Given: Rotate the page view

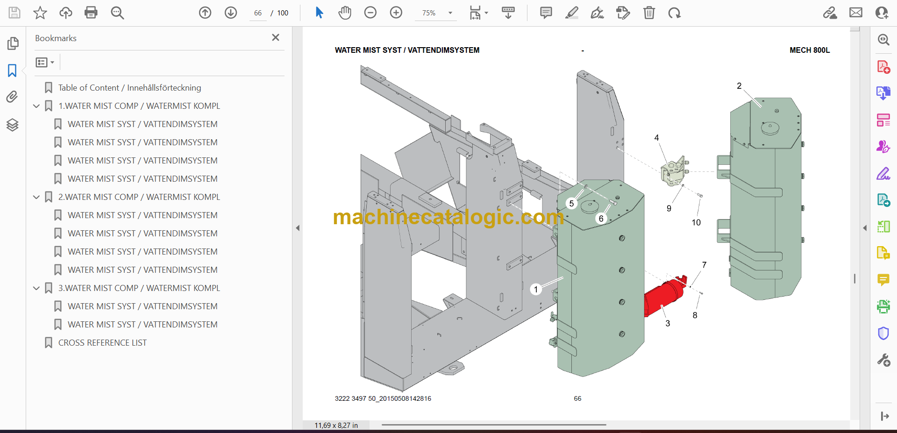Looking at the screenshot, I should point(674,13).
